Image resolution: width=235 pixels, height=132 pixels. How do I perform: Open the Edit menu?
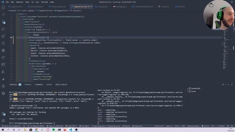(12, 2)
